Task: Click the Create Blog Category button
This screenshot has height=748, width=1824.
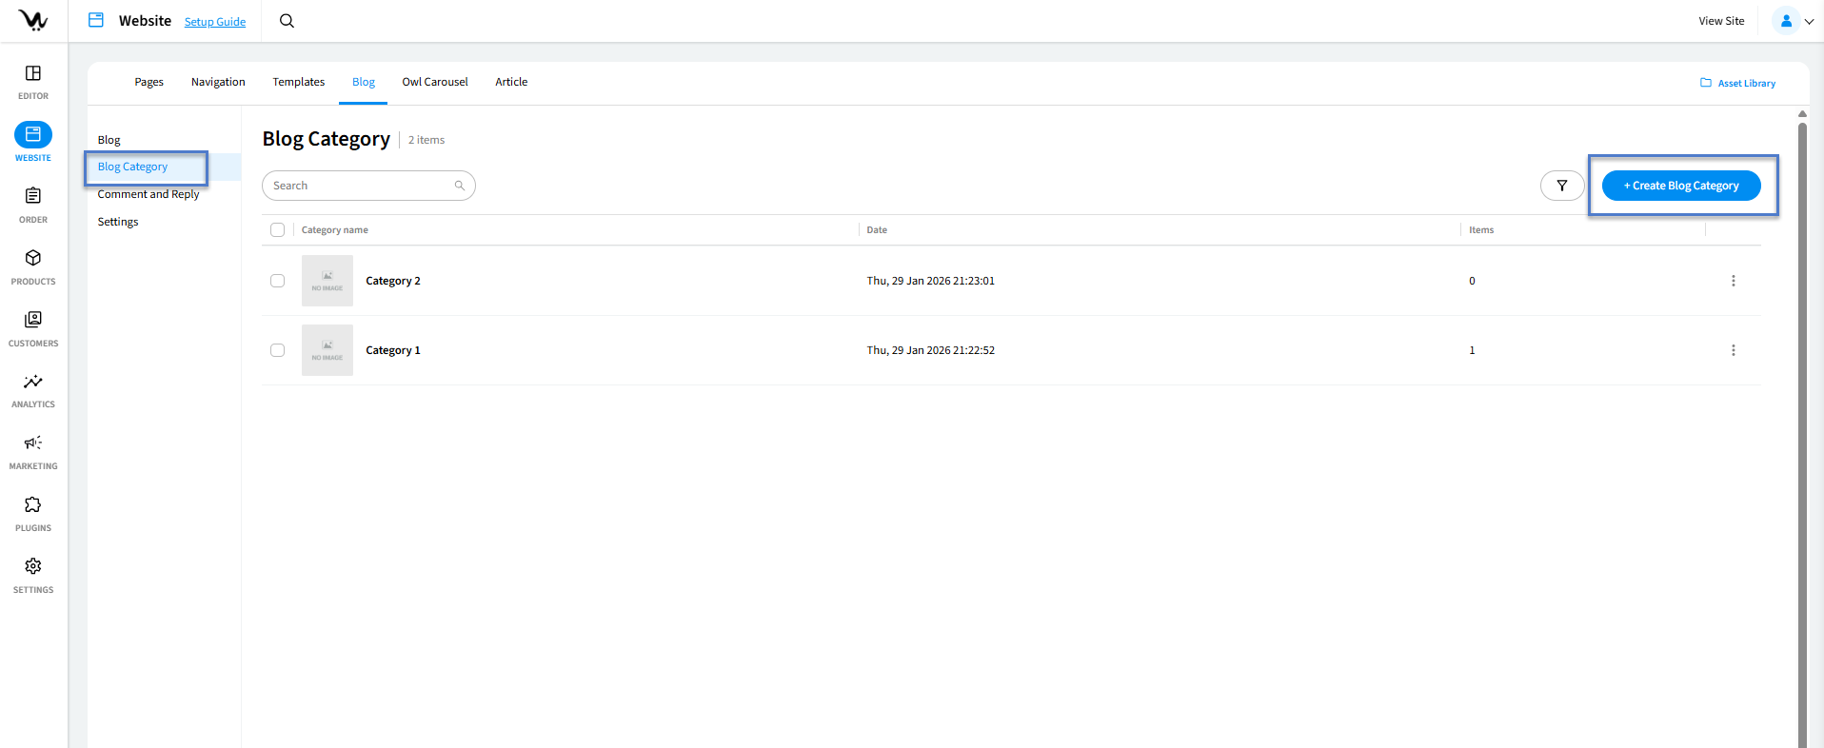Action: (1681, 186)
